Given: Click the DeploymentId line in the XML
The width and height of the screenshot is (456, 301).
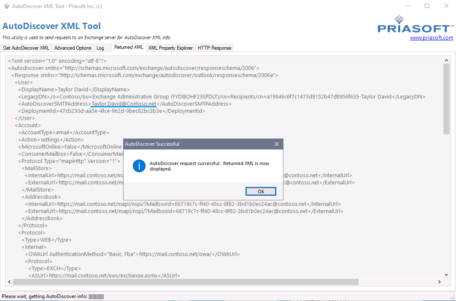Looking at the screenshot, I should (x=112, y=111).
